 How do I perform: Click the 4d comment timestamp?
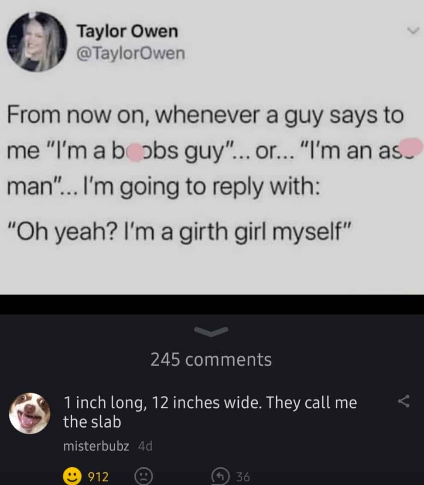pyautogui.click(x=145, y=446)
